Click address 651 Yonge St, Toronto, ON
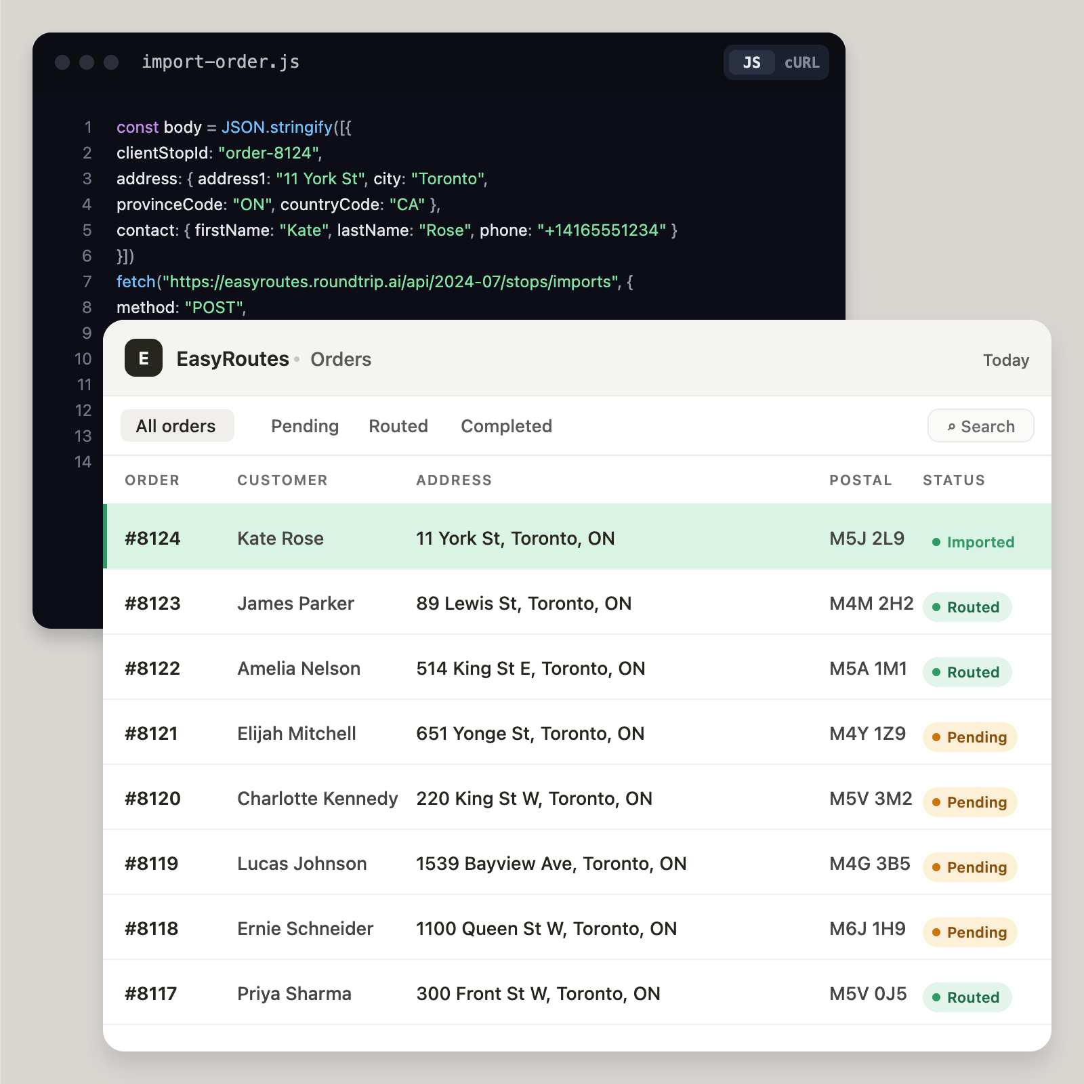 530,734
